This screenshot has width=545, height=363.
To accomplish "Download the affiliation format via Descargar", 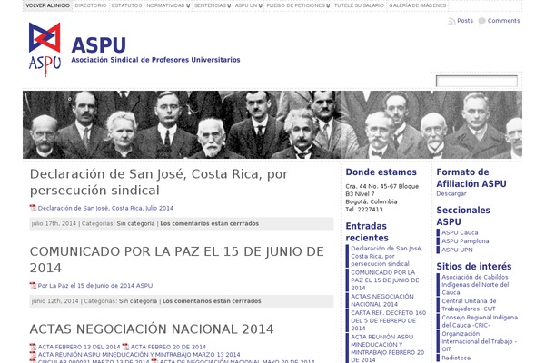I will coord(451,194).
